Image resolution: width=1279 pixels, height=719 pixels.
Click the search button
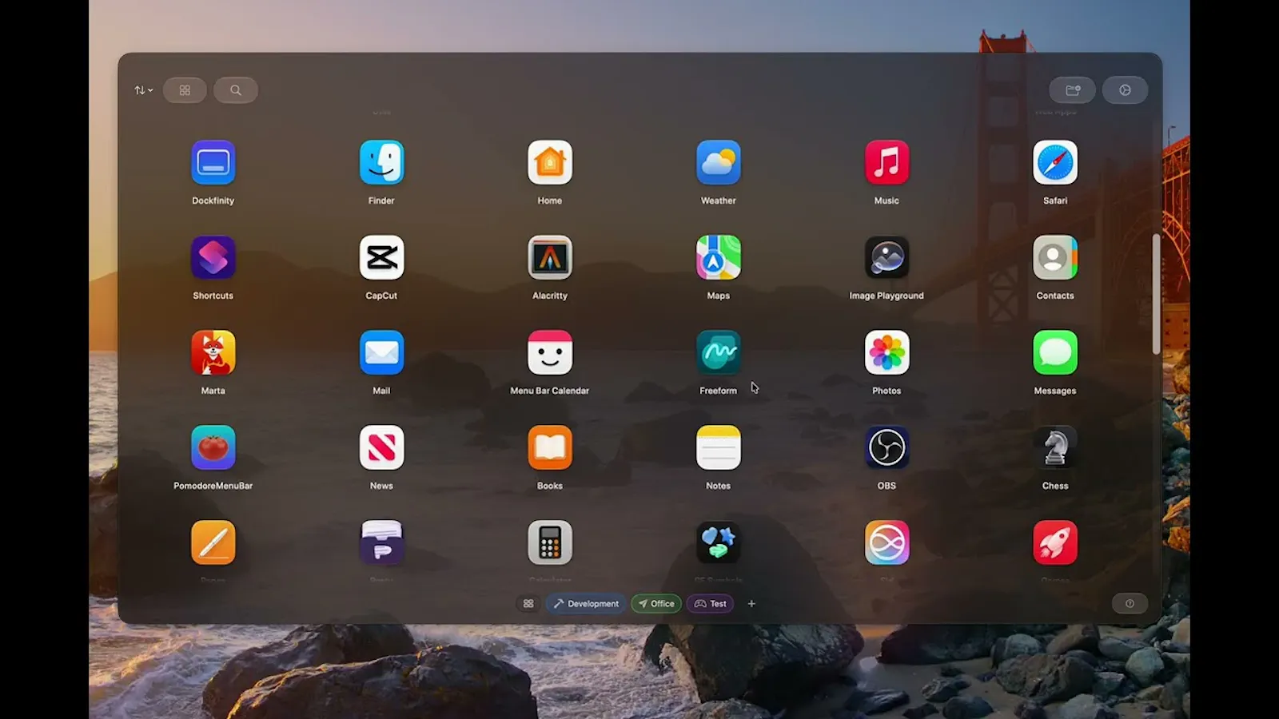(236, 90)
